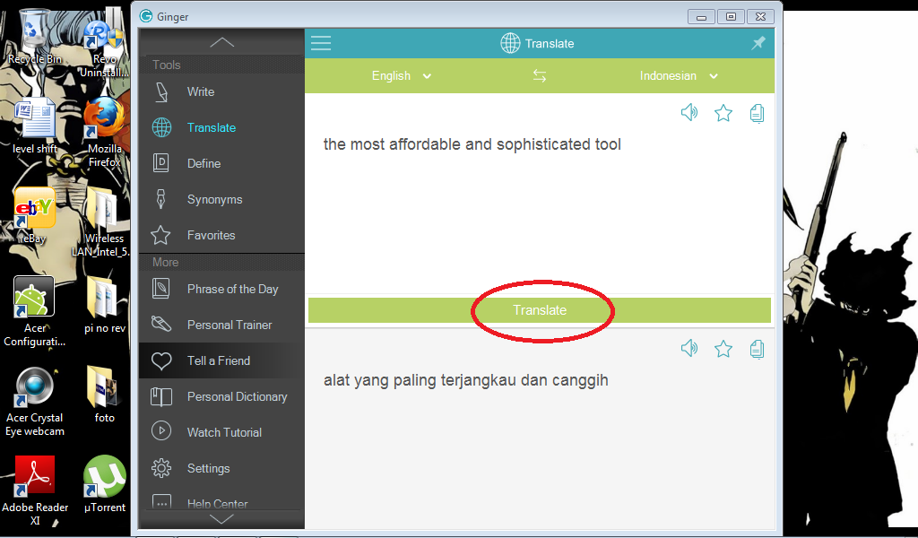Launch Mozilla Firefox from the desktop

105,117
